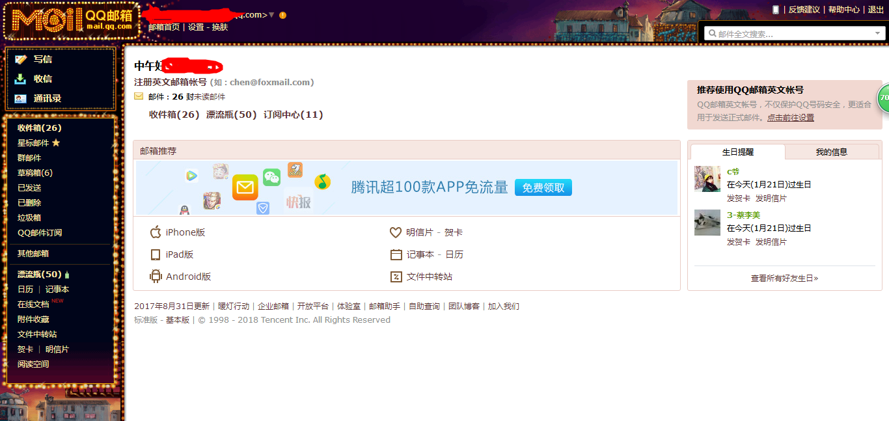Switch to the 我的信息 tab
889x421 pixels.
tap(832, 152)
